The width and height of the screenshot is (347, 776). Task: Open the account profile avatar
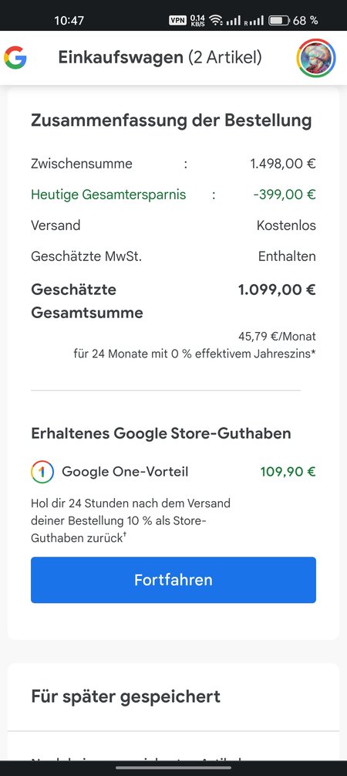tap(316, 58)
